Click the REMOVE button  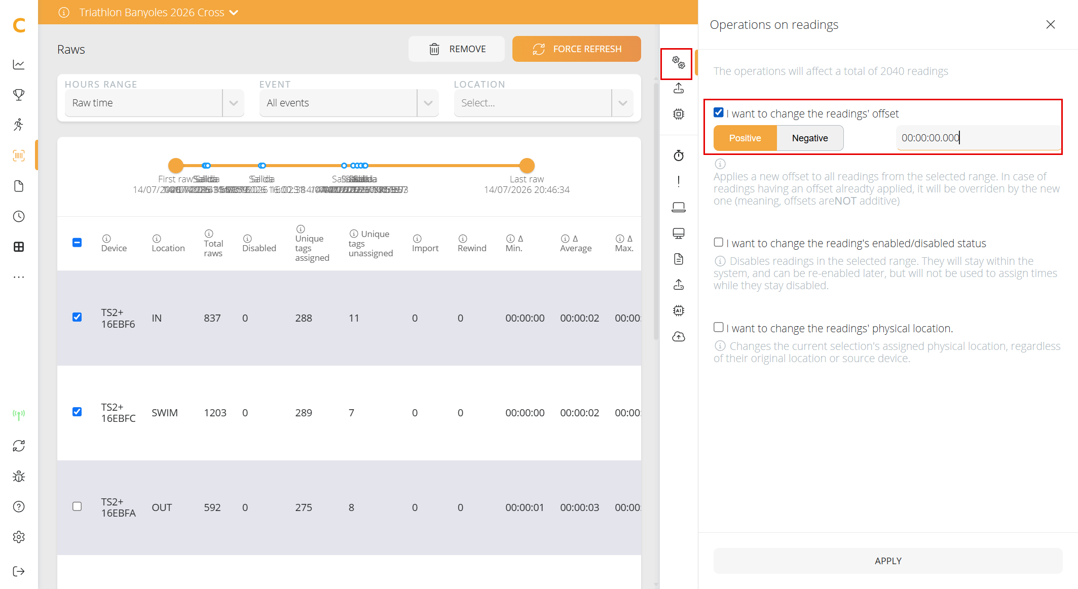click(457, 49)
